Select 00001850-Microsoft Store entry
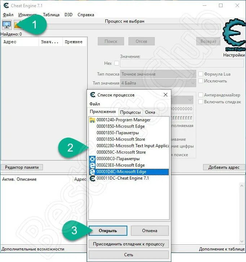 (129, 139)
